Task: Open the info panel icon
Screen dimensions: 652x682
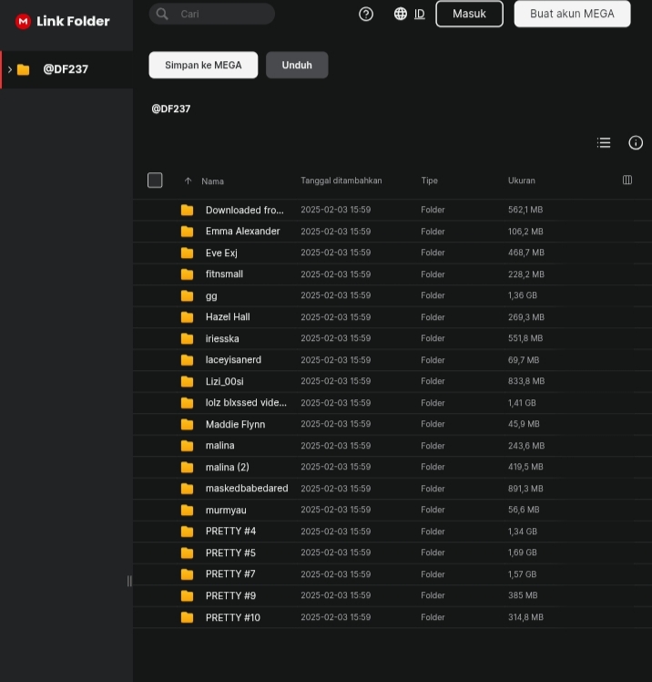Action: [x=636, y=142]
